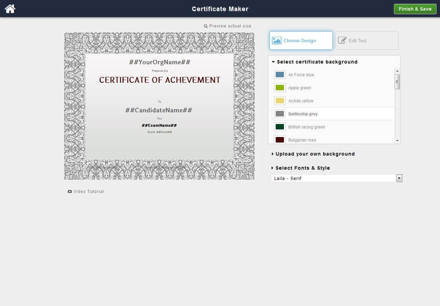The width and height of the screenshot is (440, 306).
Task: Pick the Air Force blue swatch
Action: tap(280, 74)
